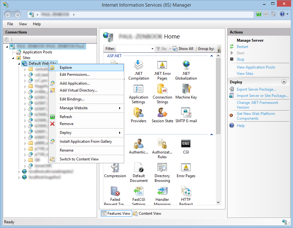Open the SMTP E-mail feature
Image resolution: width=293 pixels, height=228 pixels.
(x=186, y=115)
